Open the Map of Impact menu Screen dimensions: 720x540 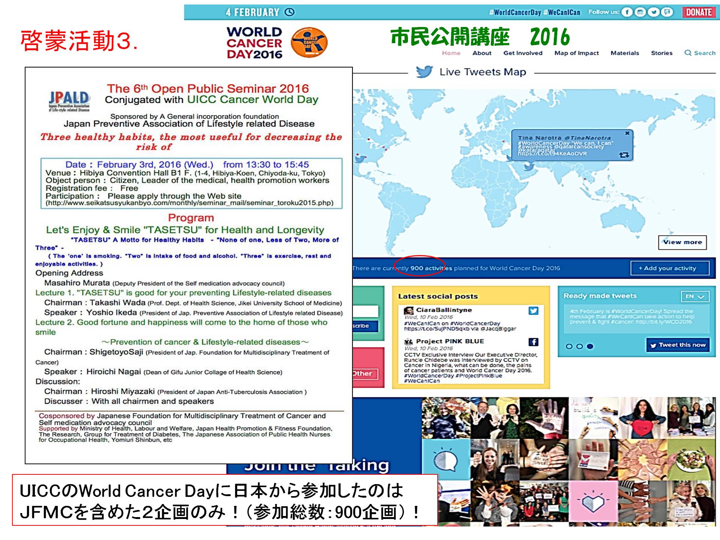click(576, 53)
